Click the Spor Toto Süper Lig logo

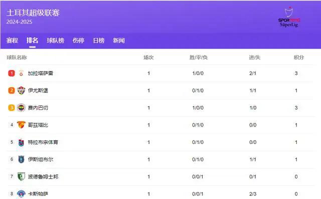pos(289,17)
